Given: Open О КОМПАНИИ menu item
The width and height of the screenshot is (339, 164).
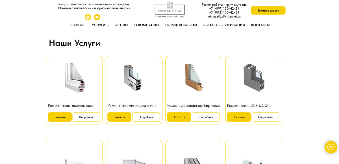Looking at the screenshot, I should [x=147, y=25].
